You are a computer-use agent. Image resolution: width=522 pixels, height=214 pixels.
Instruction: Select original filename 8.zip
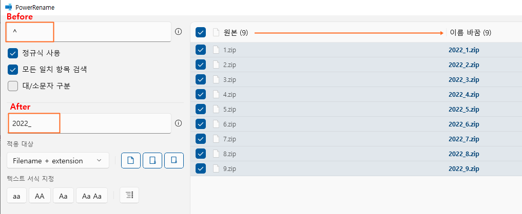[x=229, y=154]
